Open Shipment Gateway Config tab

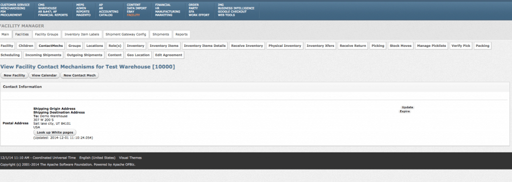click(x=126, y=34)
